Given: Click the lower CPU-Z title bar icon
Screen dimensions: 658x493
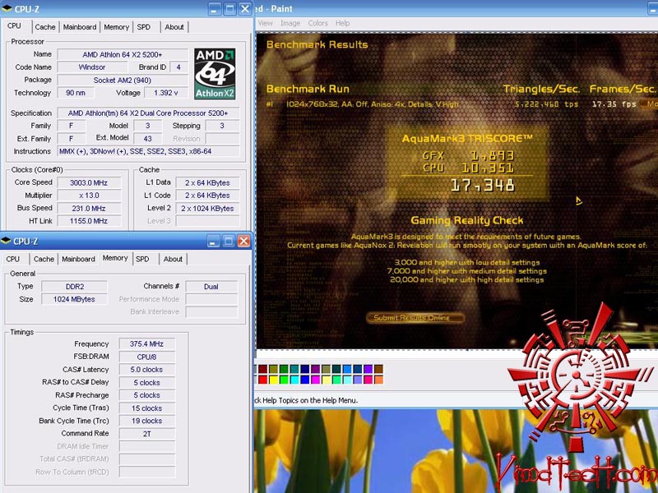Looking at the screenshot, I should coord(6,241).
